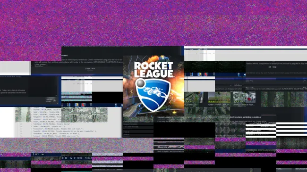This screenshot has width=307, height=172.
Task: Click the red app icon beside Firefox in the lower taskbar
Action: [84, 105]
